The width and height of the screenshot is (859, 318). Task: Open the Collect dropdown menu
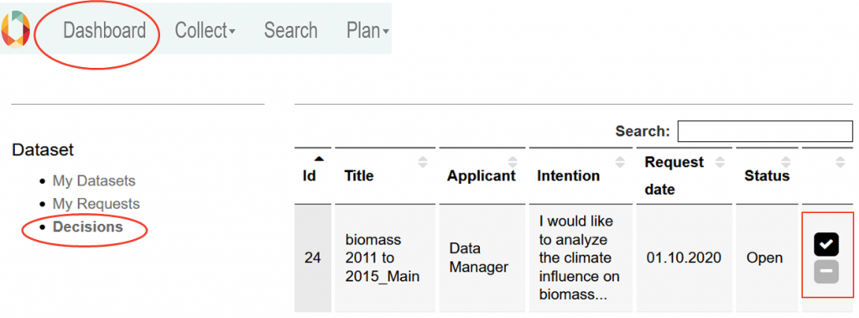pyautogui.click(x=205, y=30)
